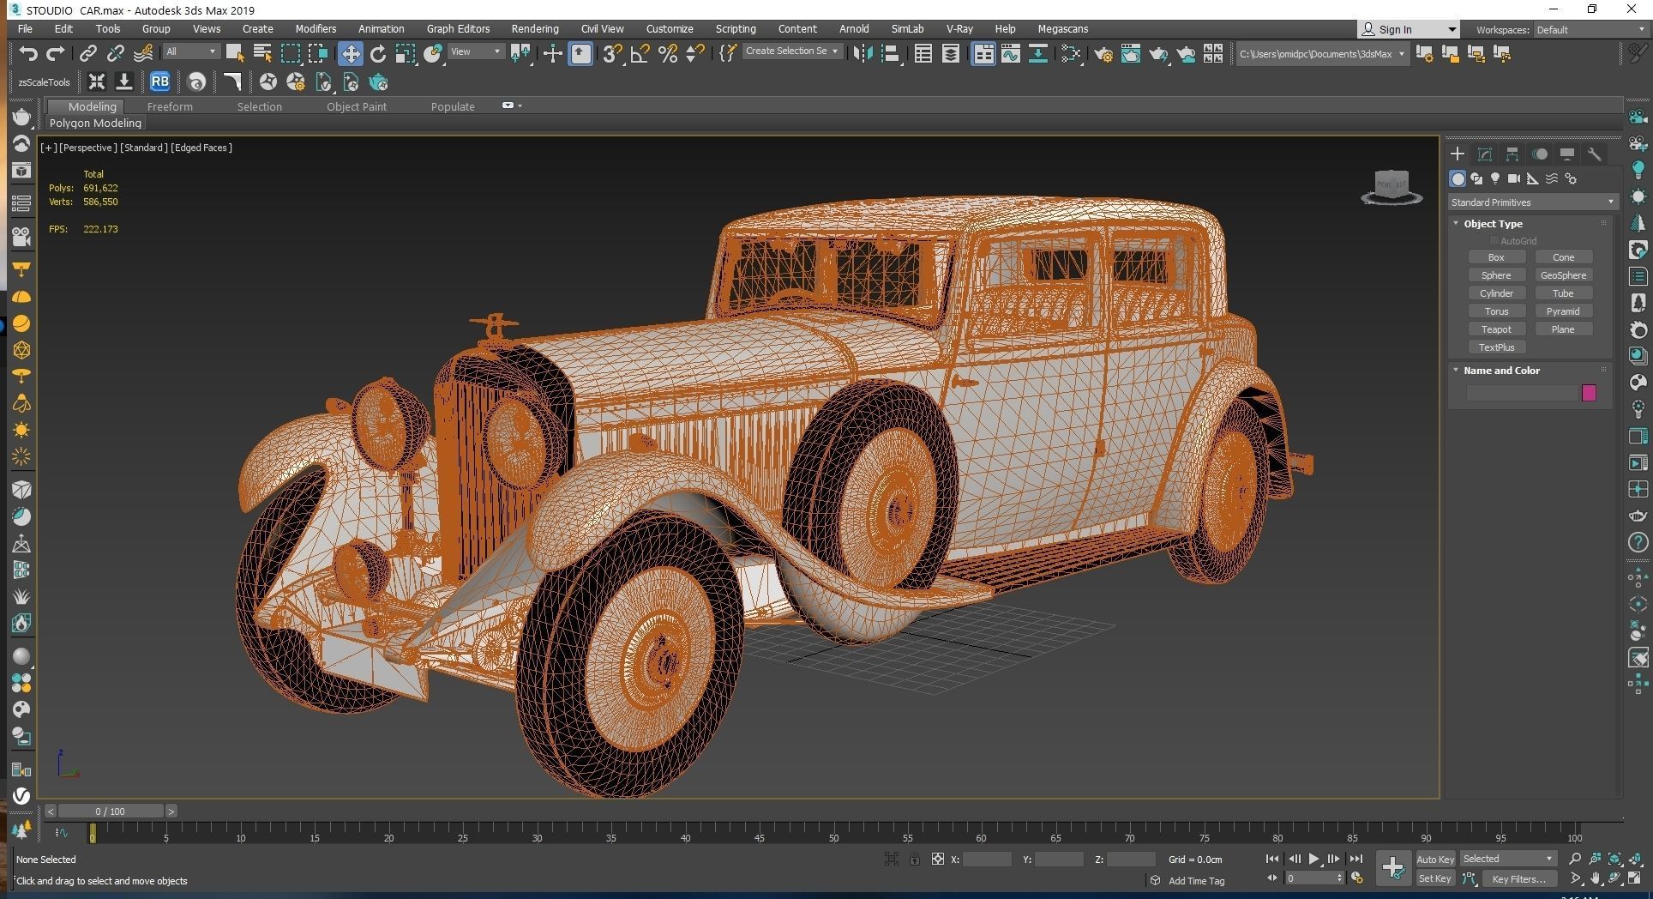Open the Select by Name list icon
Viewport: 1653px width, 899px height.
pyautogui.click(x=262, y=54)
